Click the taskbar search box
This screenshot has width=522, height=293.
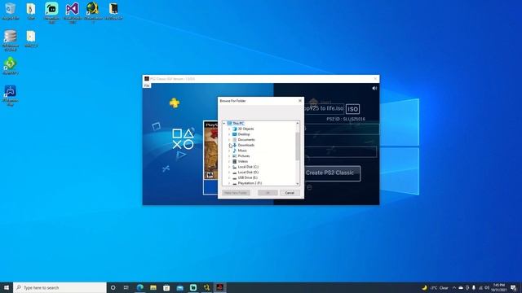point(60,287)
